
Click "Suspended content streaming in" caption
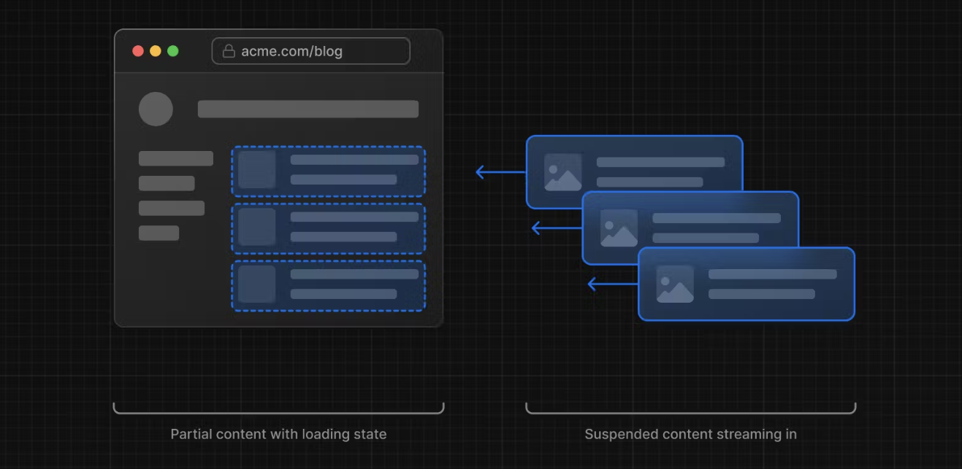[x=690, y=434]
